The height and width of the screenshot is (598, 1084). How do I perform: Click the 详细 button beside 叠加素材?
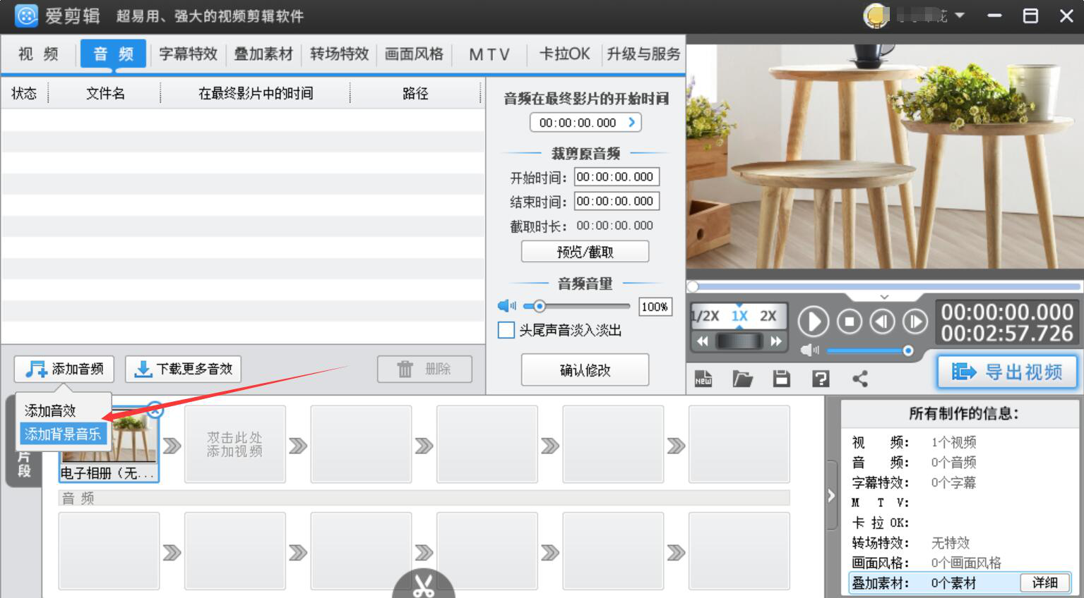point(1044,582)
